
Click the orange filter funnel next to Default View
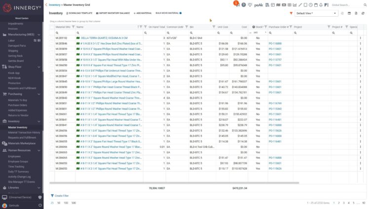291,13
